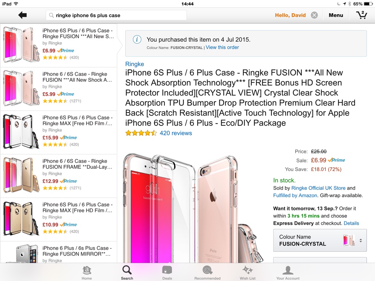The image size is (375, 281).
Task: Open the shopping cart icon
Action: pyautogui.click(x=361, y=15)
